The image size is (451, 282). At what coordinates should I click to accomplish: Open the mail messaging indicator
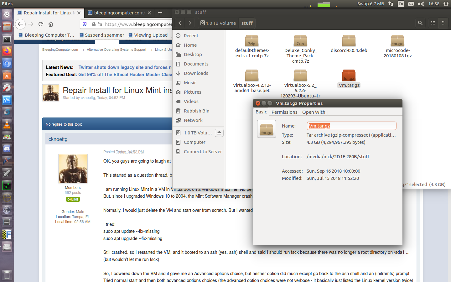pyautogui.click(x=411, y=4)
